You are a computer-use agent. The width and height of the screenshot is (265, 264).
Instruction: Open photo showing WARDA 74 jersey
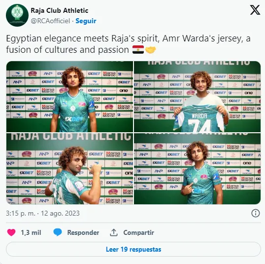[197, 97]
